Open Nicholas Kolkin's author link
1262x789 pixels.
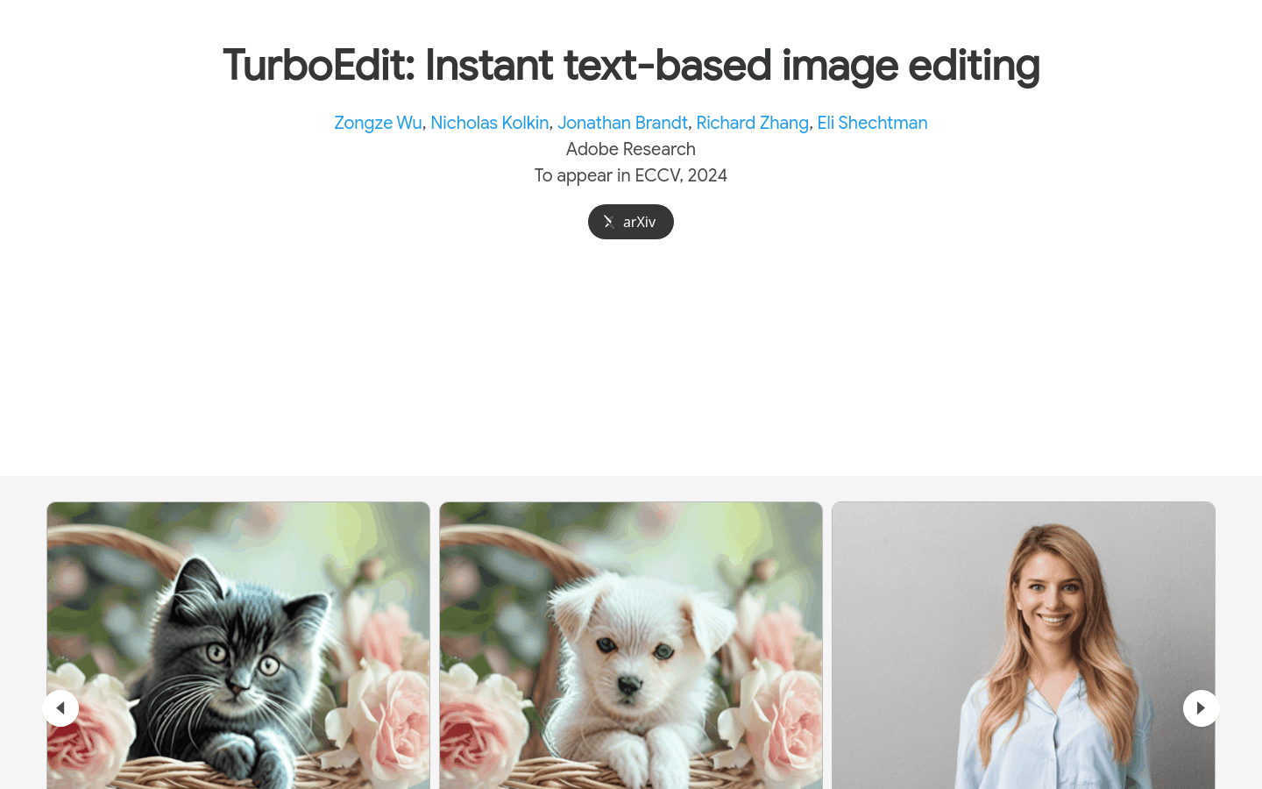tap(489, 123)
